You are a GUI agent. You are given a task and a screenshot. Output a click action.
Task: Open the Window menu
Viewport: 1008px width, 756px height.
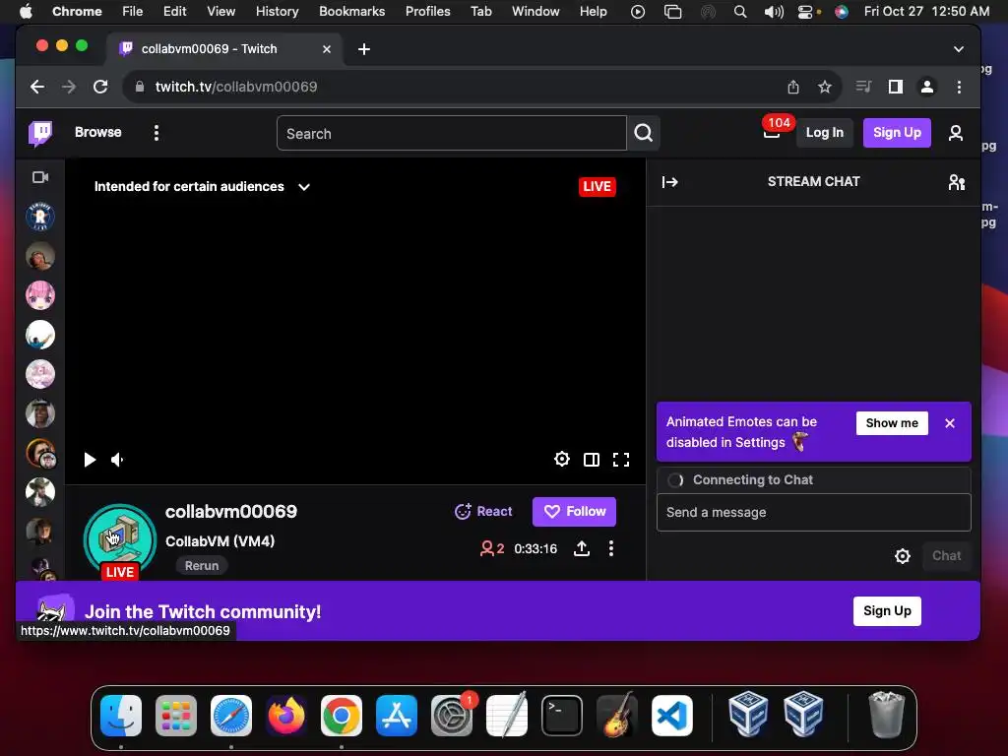[535, 11]
